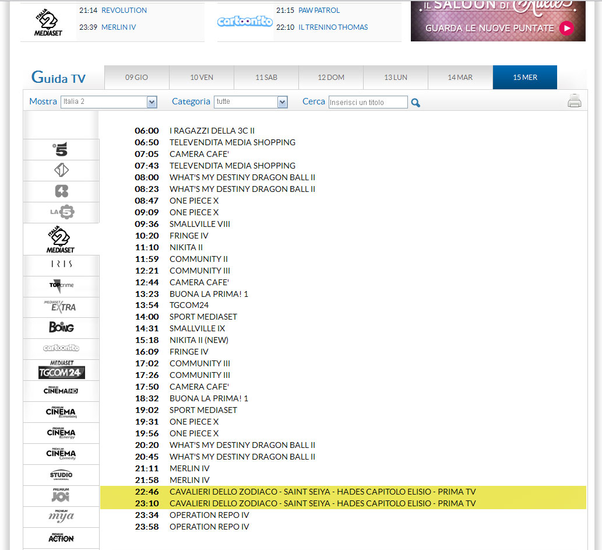Click the NIKITA II (NEW) listing
The image size is (602, 550).
coord(199,340)
